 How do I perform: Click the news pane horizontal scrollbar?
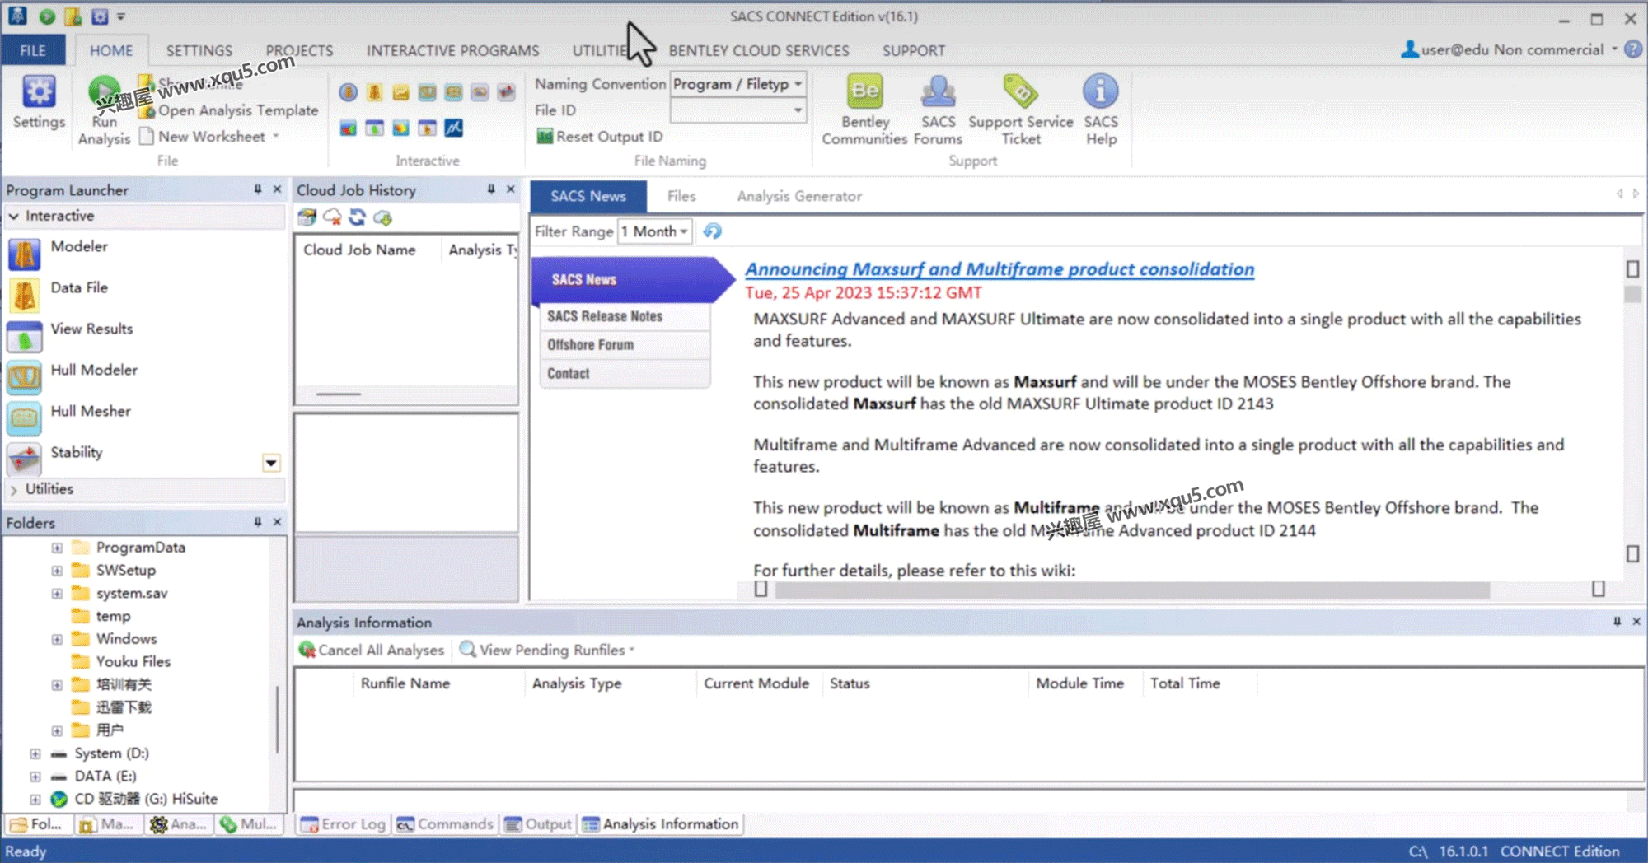(x=1132, y=590)
